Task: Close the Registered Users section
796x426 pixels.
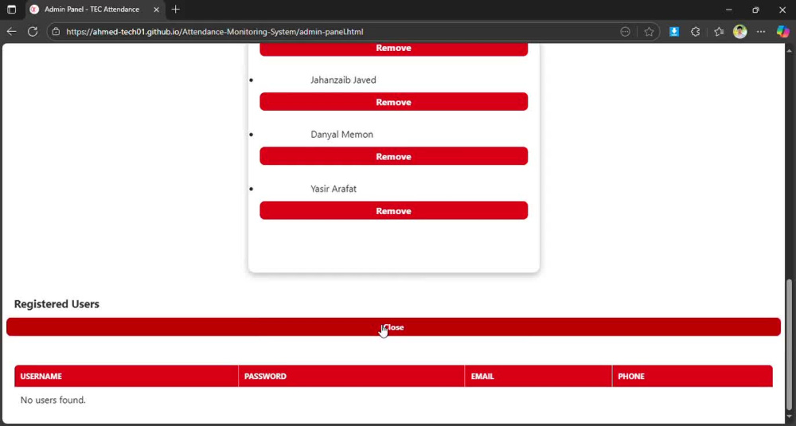Action: 393,327
